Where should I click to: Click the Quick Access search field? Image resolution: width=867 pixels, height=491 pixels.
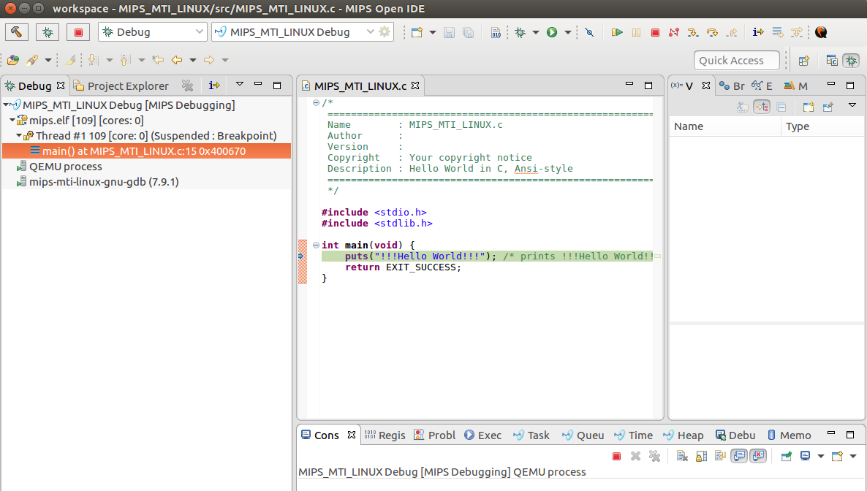(x=736, y=60)
